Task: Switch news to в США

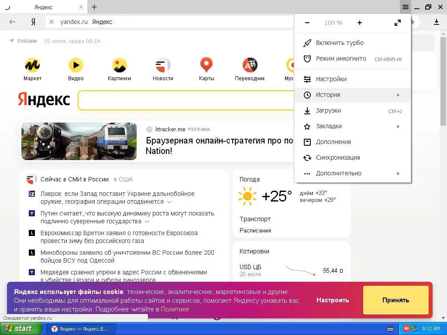Action: tap(123, 179)
